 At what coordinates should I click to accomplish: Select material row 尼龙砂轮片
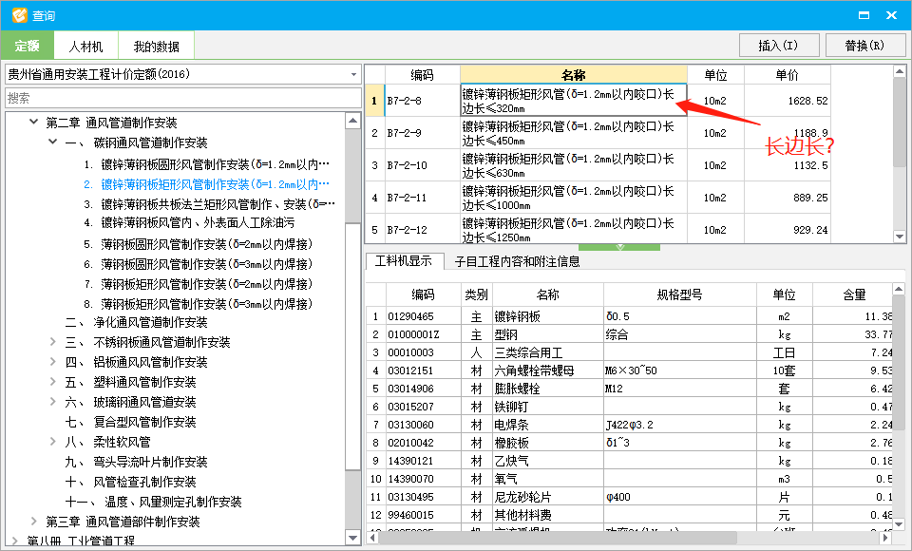(x=629, y=496)
